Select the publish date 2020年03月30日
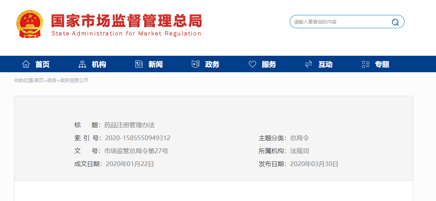Image resolution: width=436 pixels, height=201 pixels. (x=314, y=164)
